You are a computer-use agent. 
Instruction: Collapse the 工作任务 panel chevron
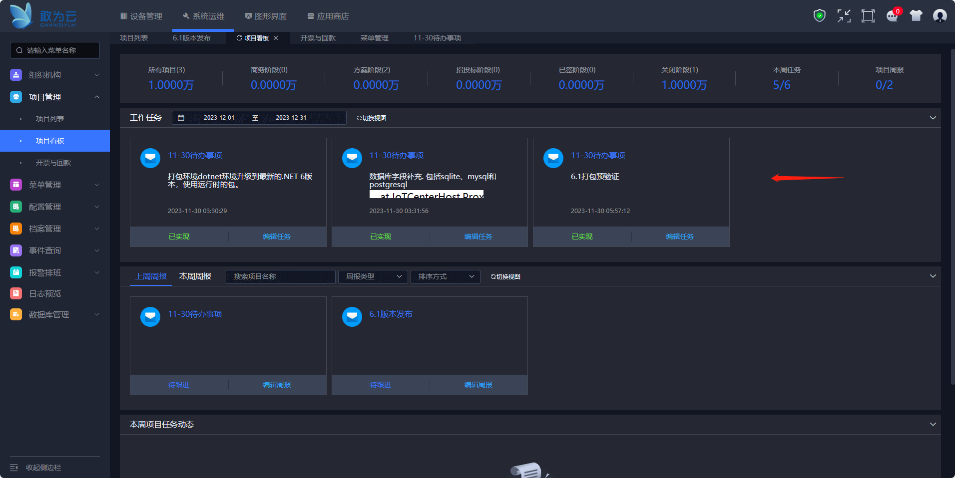point(933,118)
